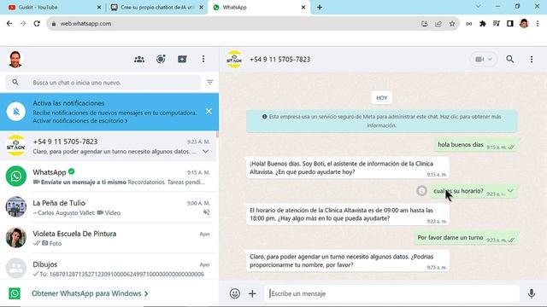Open the media control playlist icon
The width and height of the screenshot is (547, 307).
coord(496,23)
